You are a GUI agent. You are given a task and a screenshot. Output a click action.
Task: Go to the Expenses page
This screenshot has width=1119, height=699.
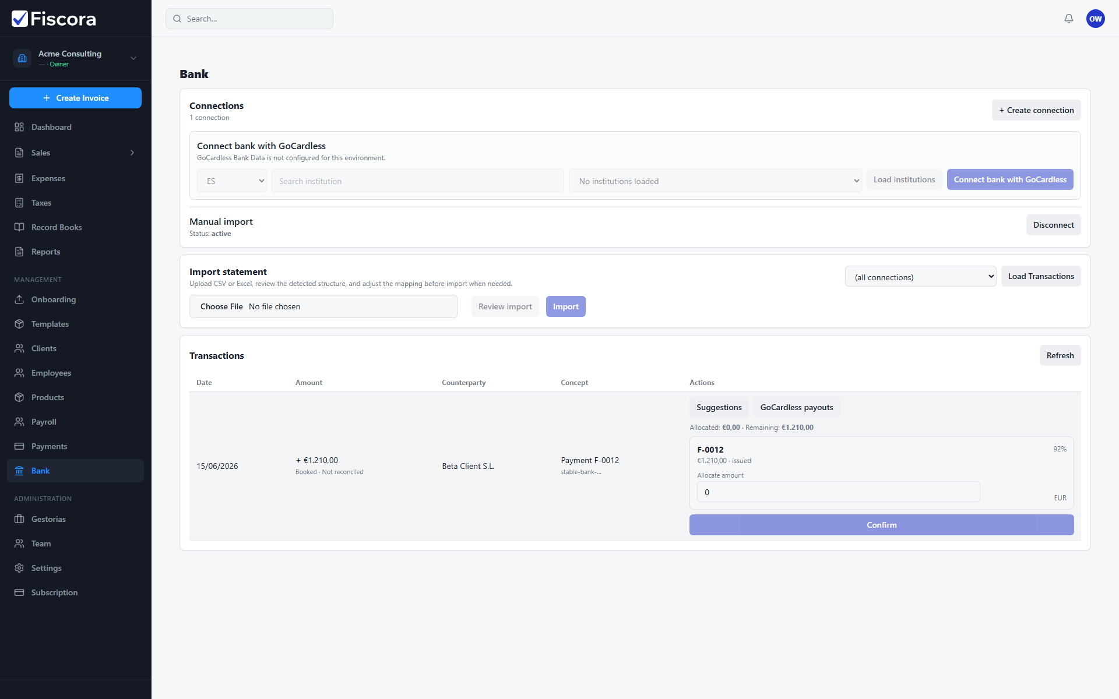75,178
